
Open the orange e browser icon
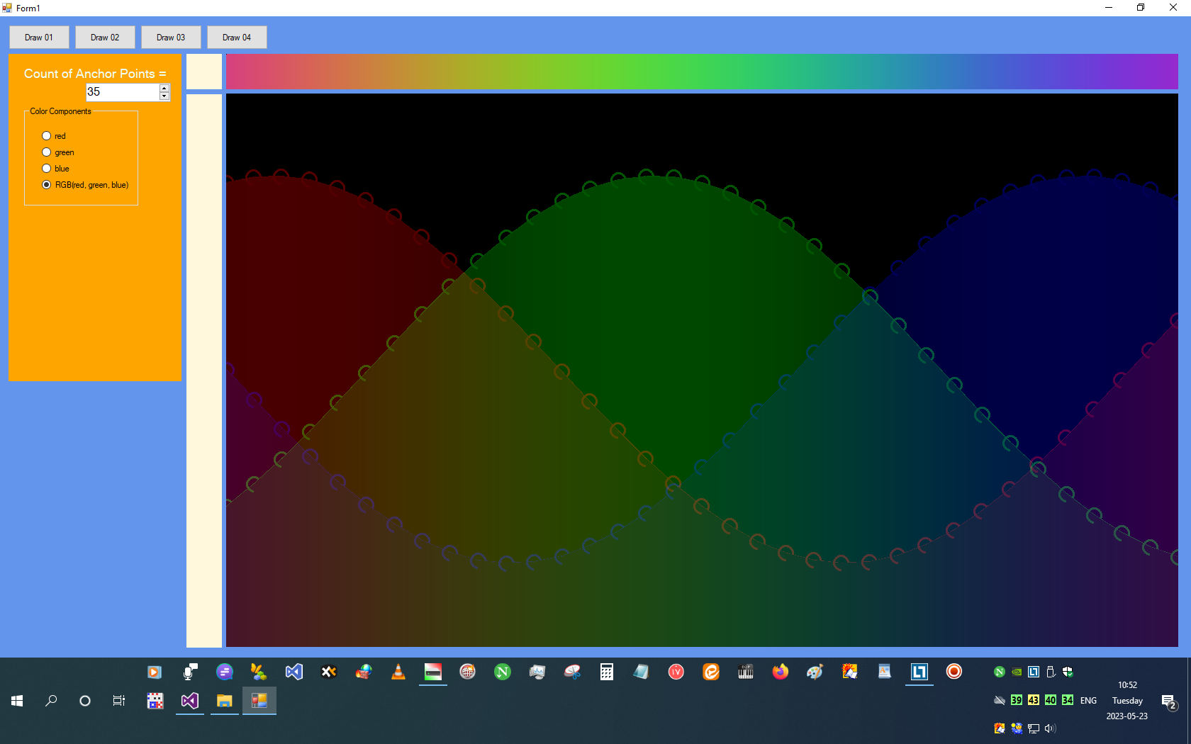(x=711, y=672)
